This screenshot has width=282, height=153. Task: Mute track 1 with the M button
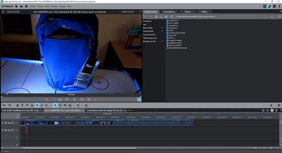click(6, 123)
